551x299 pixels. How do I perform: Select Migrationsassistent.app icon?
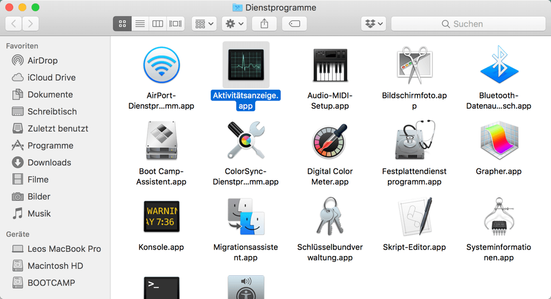(246, 216)
